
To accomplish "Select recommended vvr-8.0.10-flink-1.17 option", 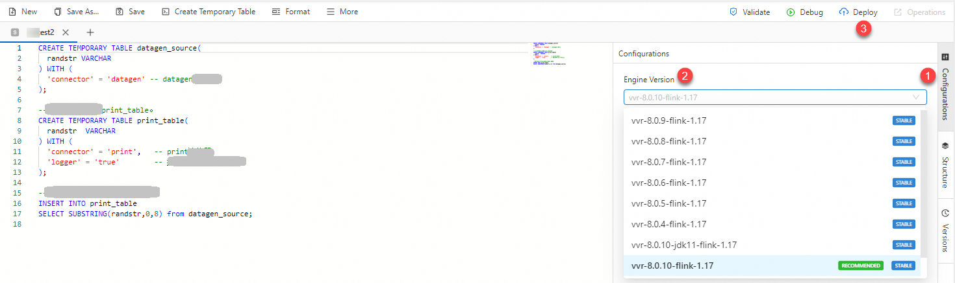I will [x=772, y=266].
